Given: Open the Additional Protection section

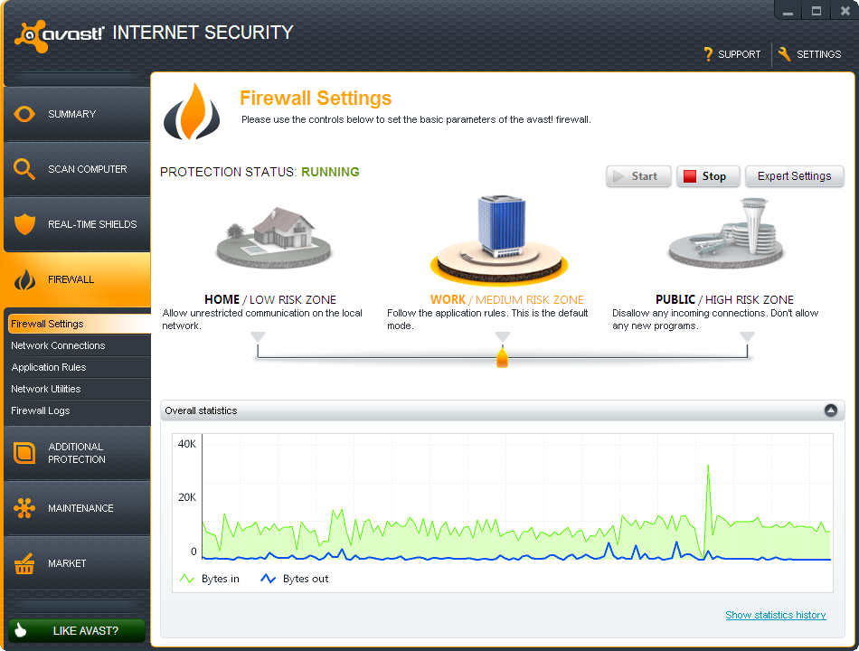Looking at the screenshot, I should (77, 453).
